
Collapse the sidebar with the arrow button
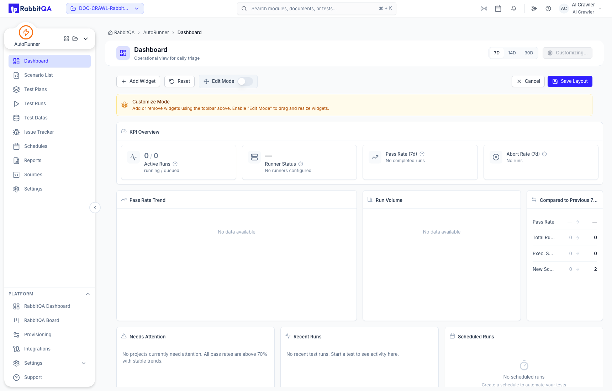click(x=95, y=208)
